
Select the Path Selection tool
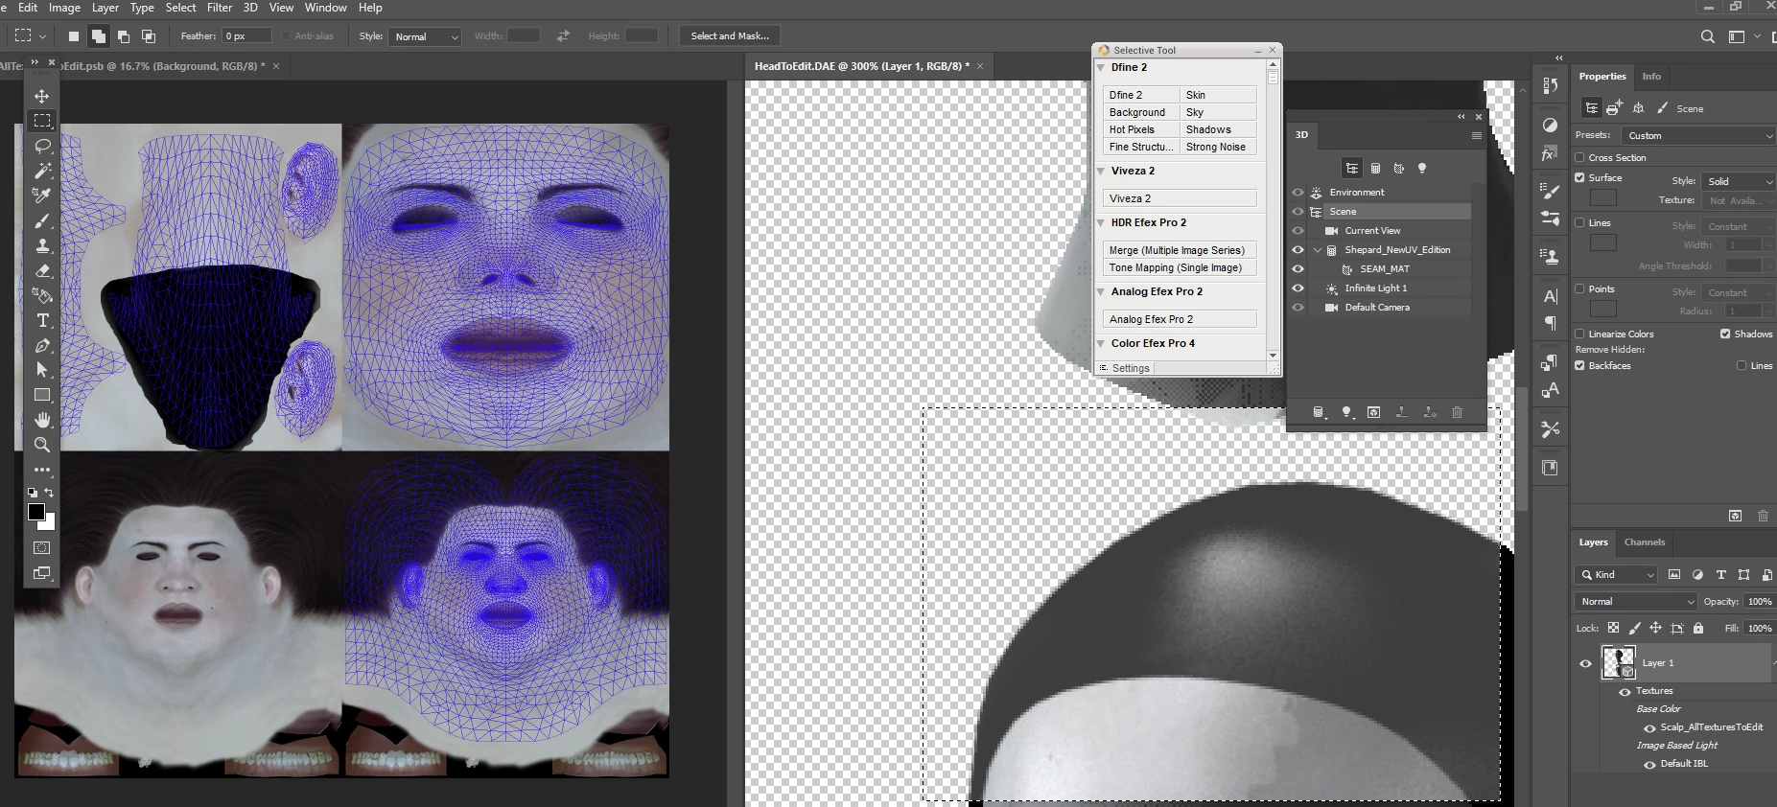42,370
